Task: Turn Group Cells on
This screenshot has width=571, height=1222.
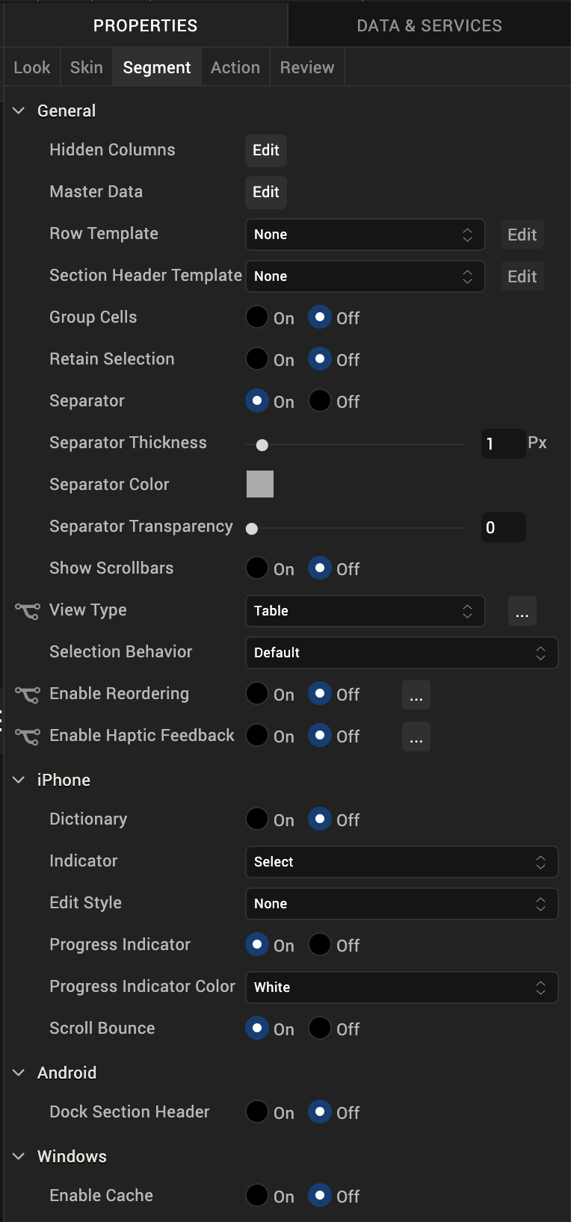Action: pos(257,317)
